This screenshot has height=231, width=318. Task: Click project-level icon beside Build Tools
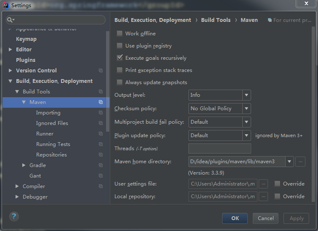click(101, 91)
